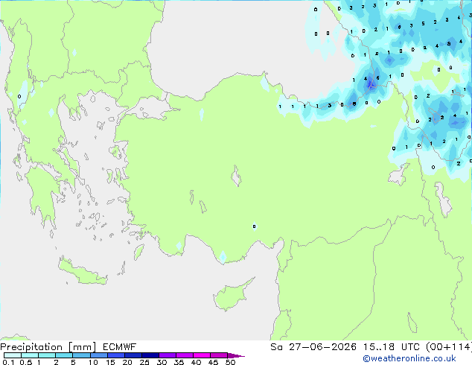Select the 25–30 mm dark blue swatch
The width and height of the screenshot is (472, 365).
[150, 355]
